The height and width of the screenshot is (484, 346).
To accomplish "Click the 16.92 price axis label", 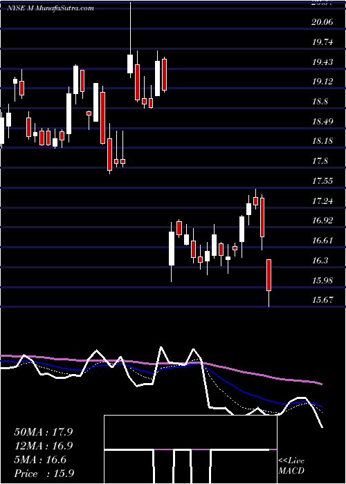I will pyautogui.click(x=323, y=221).
